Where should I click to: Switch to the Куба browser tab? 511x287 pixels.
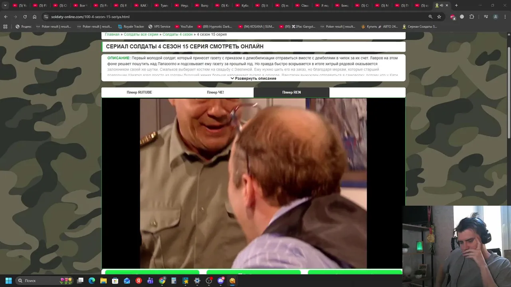coord(242,6)
